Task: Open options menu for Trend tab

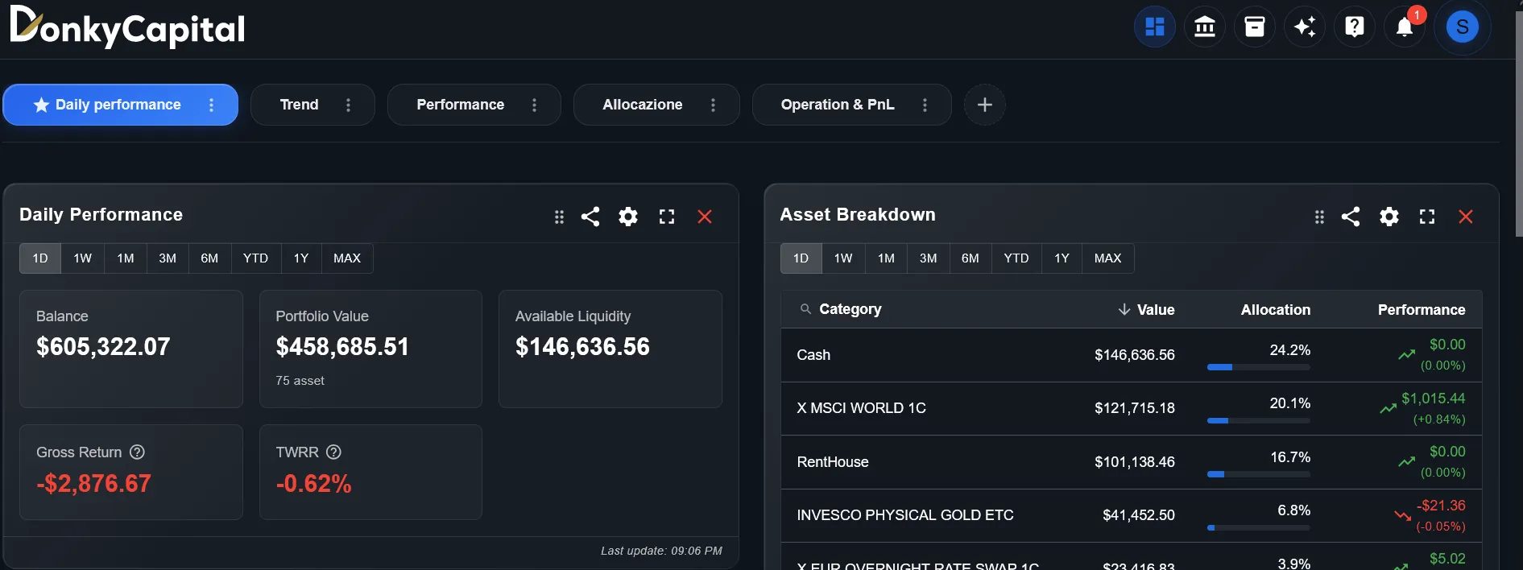Action: click(348, 105)
